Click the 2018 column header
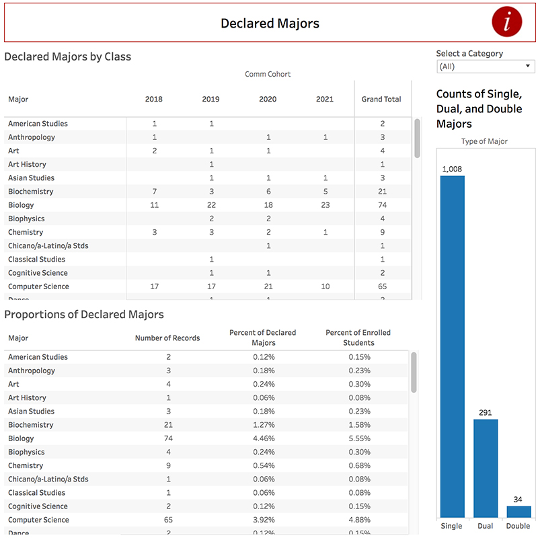 [153, 99]
